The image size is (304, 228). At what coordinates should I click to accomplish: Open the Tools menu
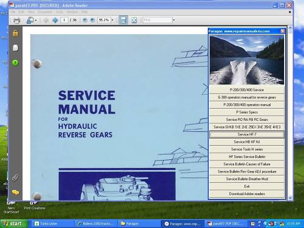coord(60,12)
